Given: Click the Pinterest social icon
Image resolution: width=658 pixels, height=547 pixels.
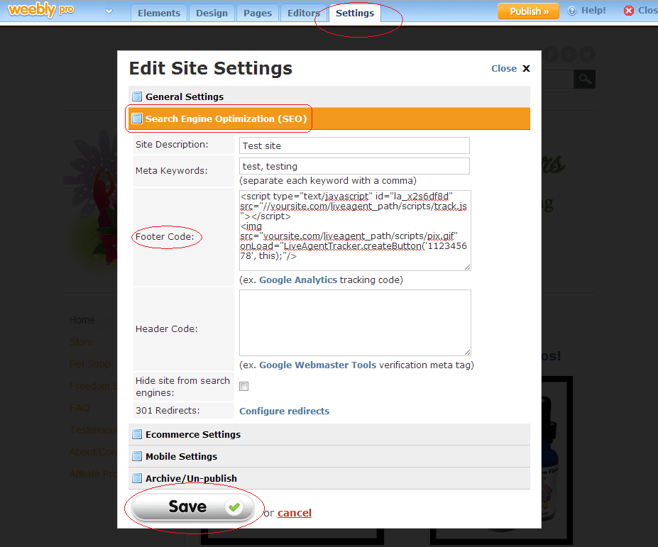Looking at the screenshot, I should [x=569, y=54].
